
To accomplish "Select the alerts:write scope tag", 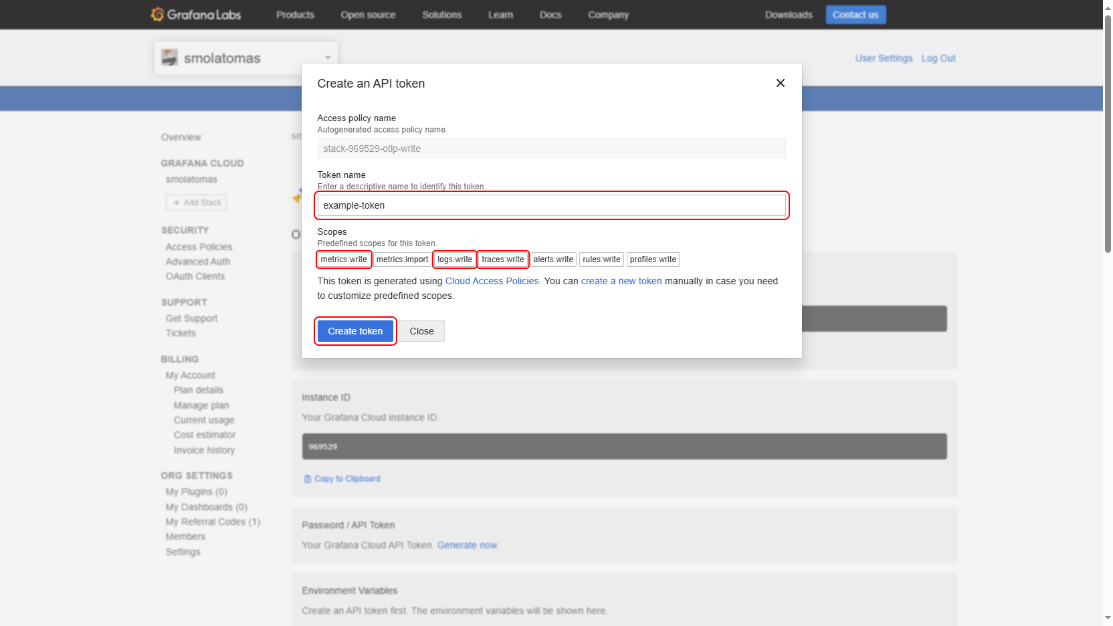I will coord(553,259).
